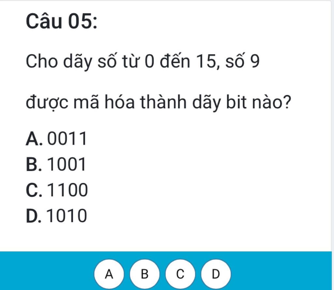Choose answer circle B in blue bar

pyautogui.click(x=144, y=273)
